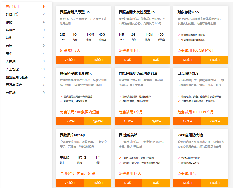This screenshot has height=188, width=233.
Task: Open the 短信免费试用套餐包 title
Action: tap(76, 74)
